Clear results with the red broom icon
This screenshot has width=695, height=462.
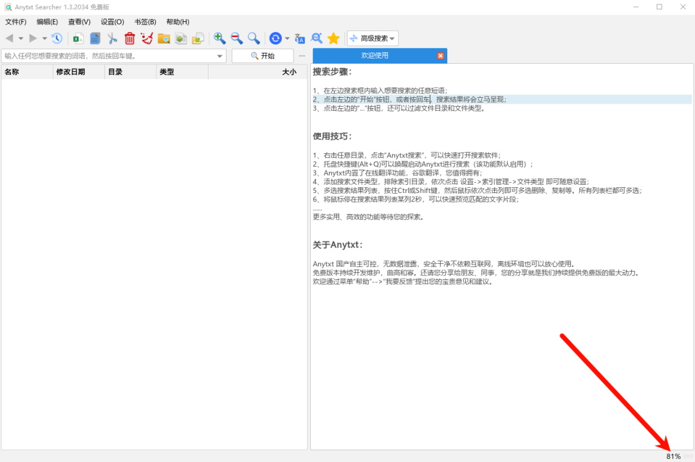147,39
